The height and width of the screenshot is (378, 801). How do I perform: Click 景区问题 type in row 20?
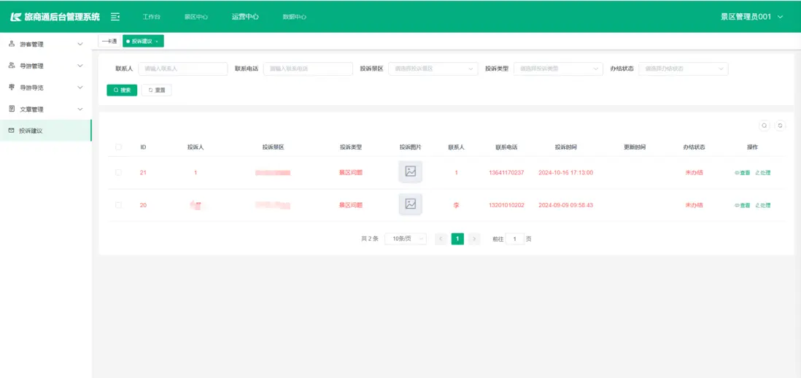tap(350, 205)
